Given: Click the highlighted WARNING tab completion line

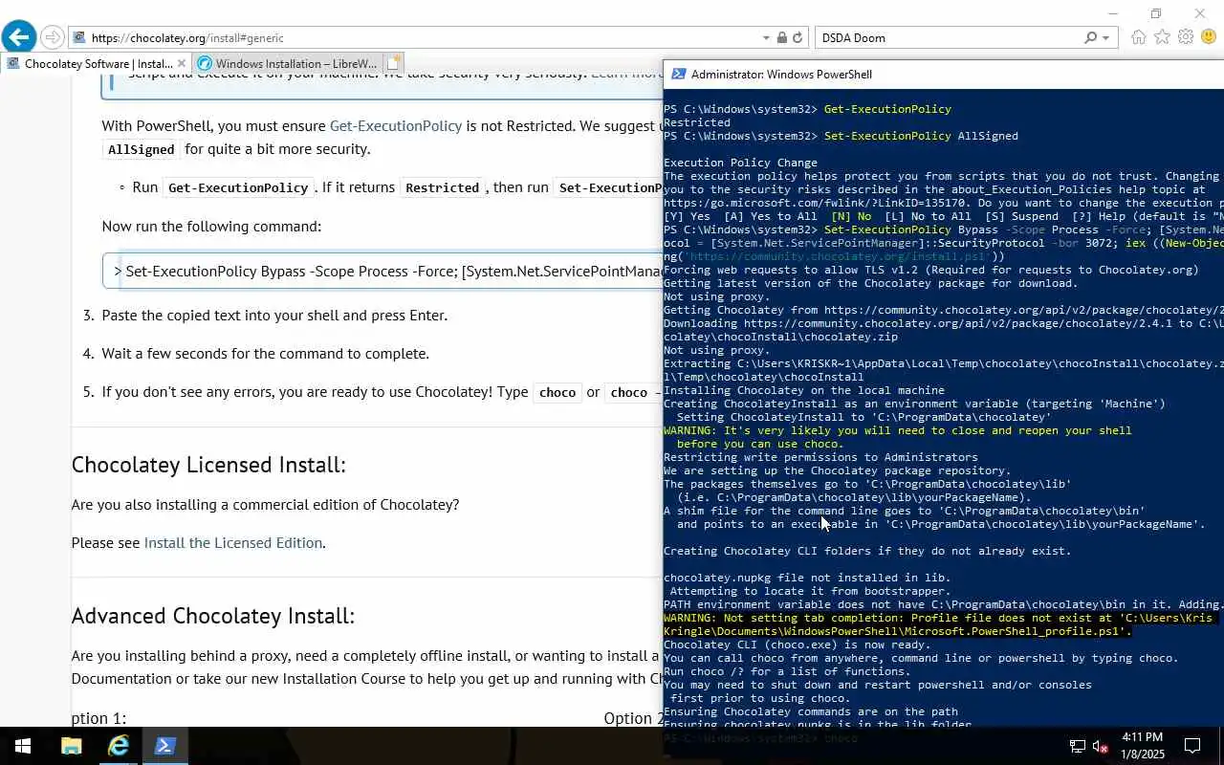Looking at the screenshot, I should tap(937, 625).
